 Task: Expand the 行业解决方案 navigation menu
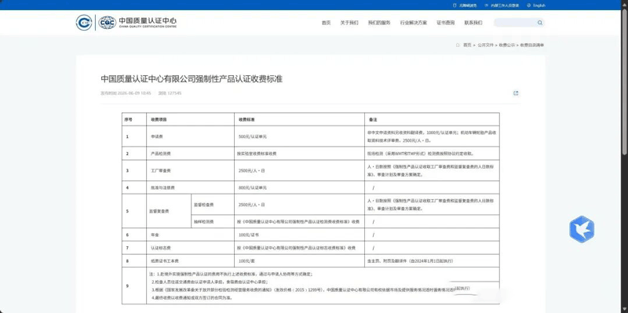point(414,23)
